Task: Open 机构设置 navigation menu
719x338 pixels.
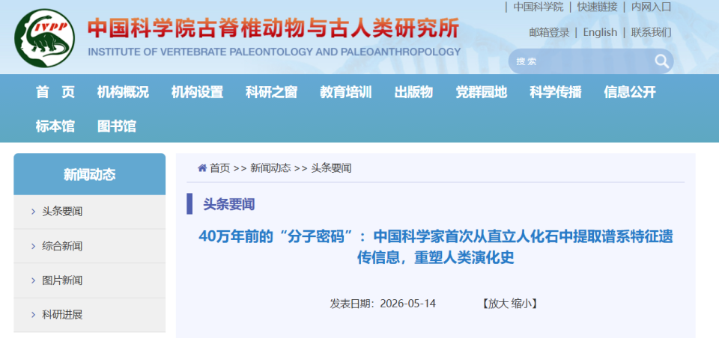Action: 197,92
